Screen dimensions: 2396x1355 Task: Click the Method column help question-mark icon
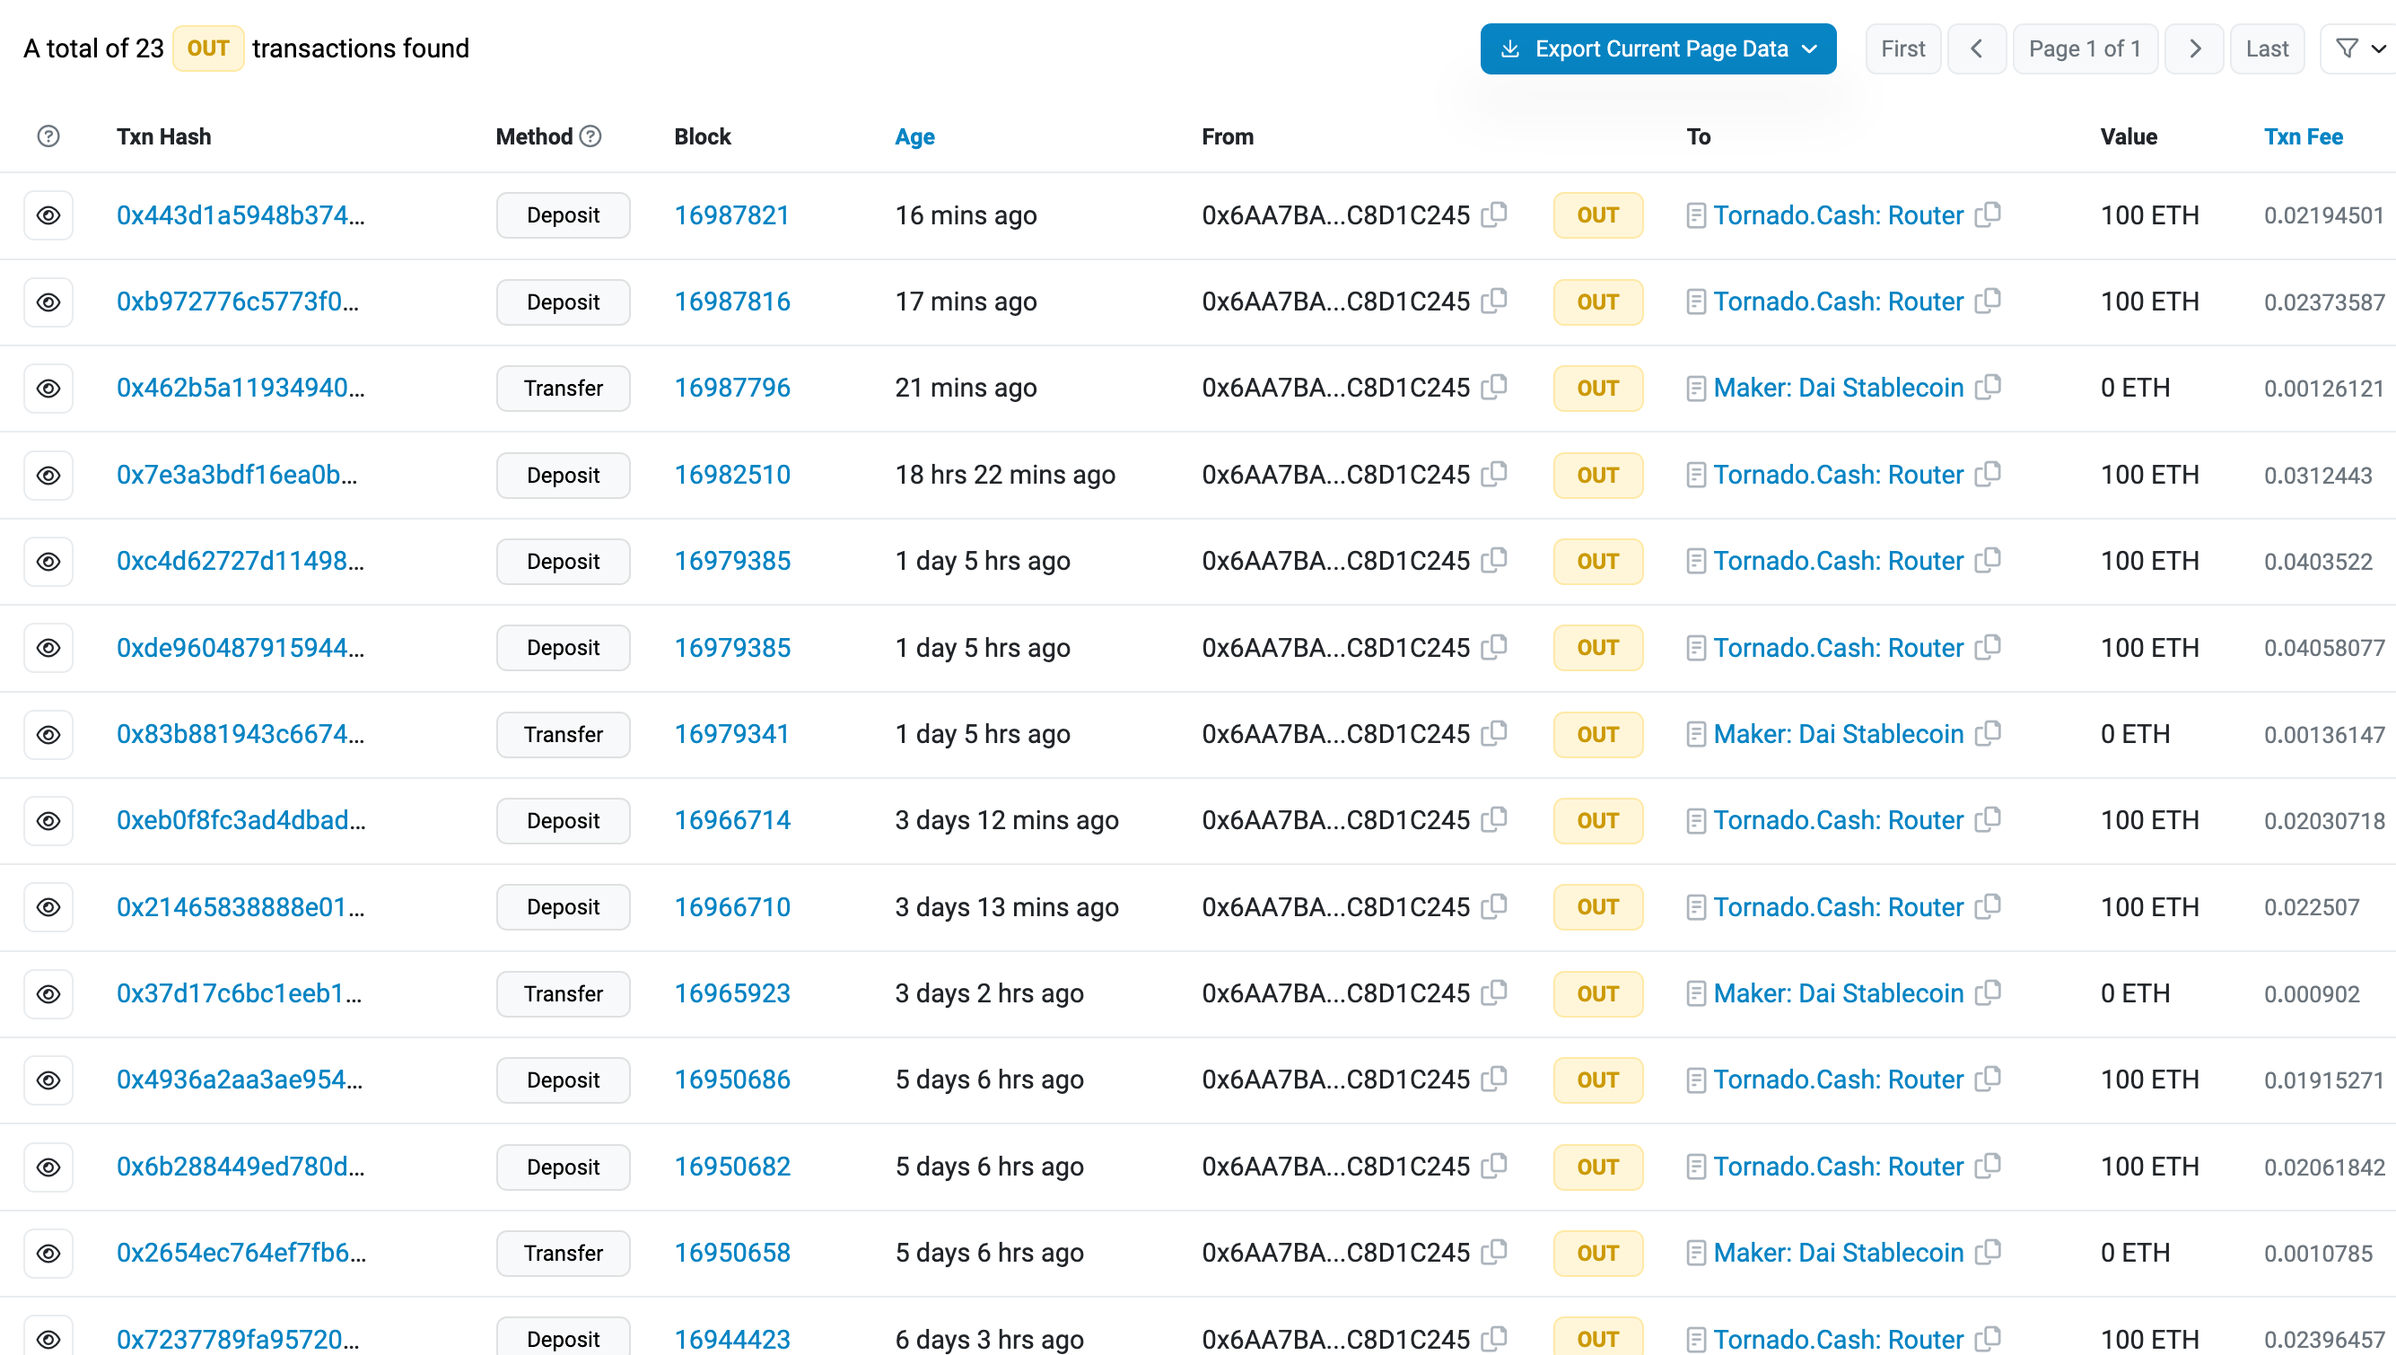tap(590, 136)
